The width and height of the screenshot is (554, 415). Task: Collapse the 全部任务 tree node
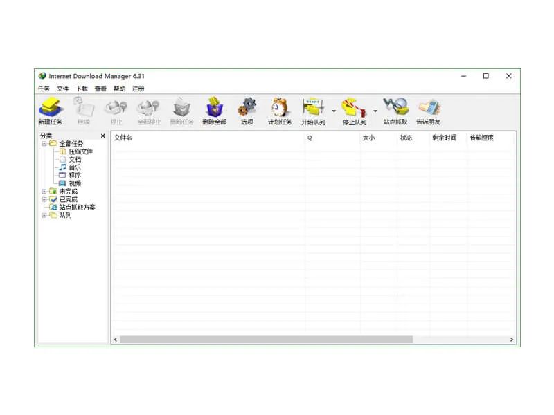click(44, 144)
